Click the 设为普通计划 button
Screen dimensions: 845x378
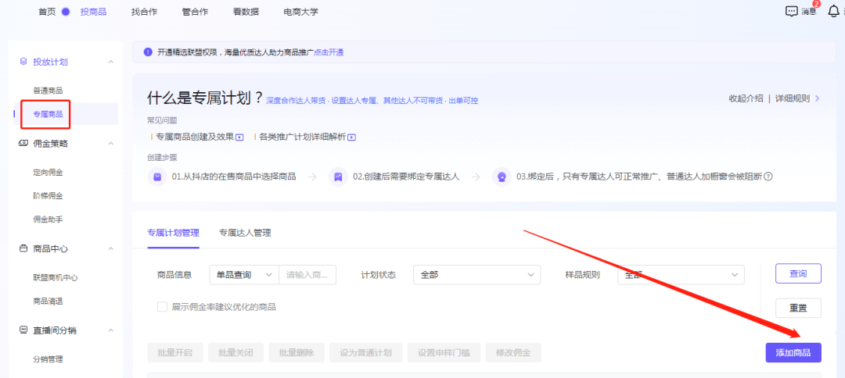tap(366, 353)
